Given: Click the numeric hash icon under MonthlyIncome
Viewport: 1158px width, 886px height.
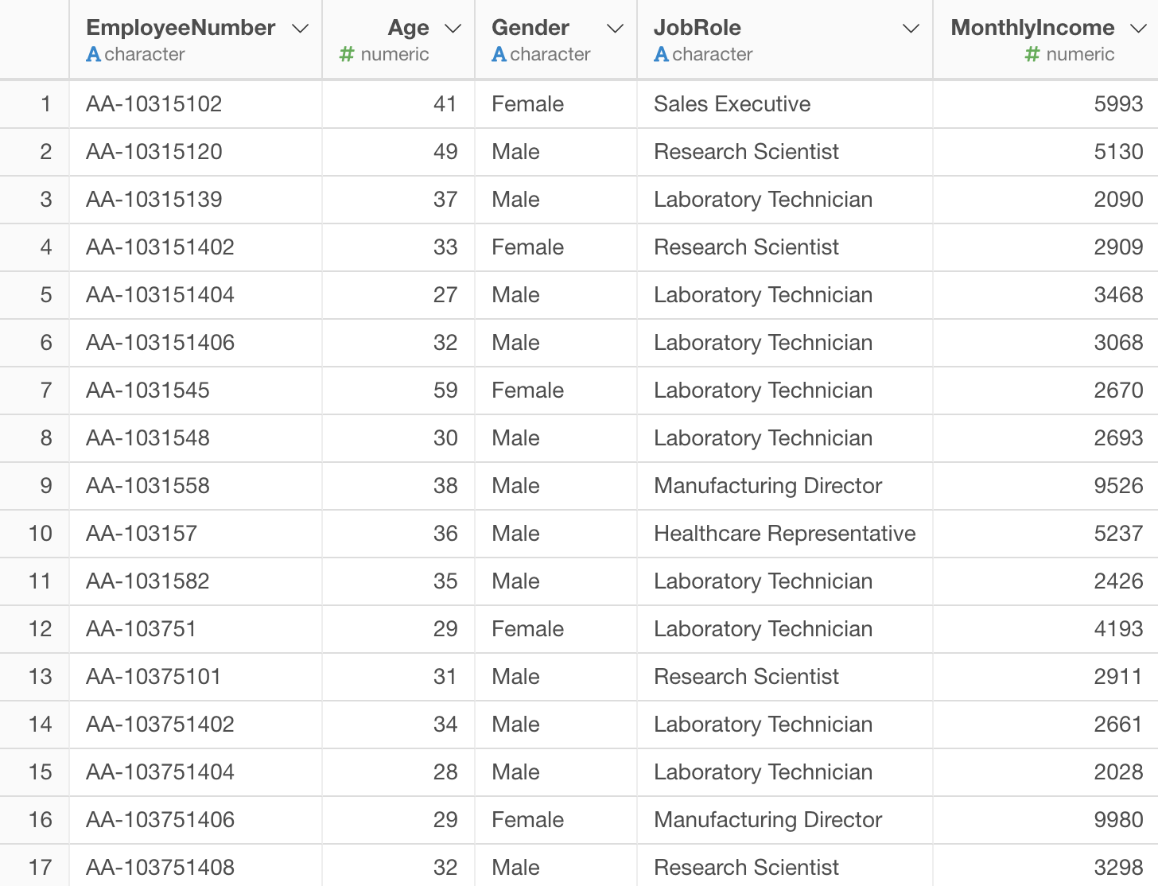Looking at the screenshot, I should pyautogui.click(x=1032, y=54).
